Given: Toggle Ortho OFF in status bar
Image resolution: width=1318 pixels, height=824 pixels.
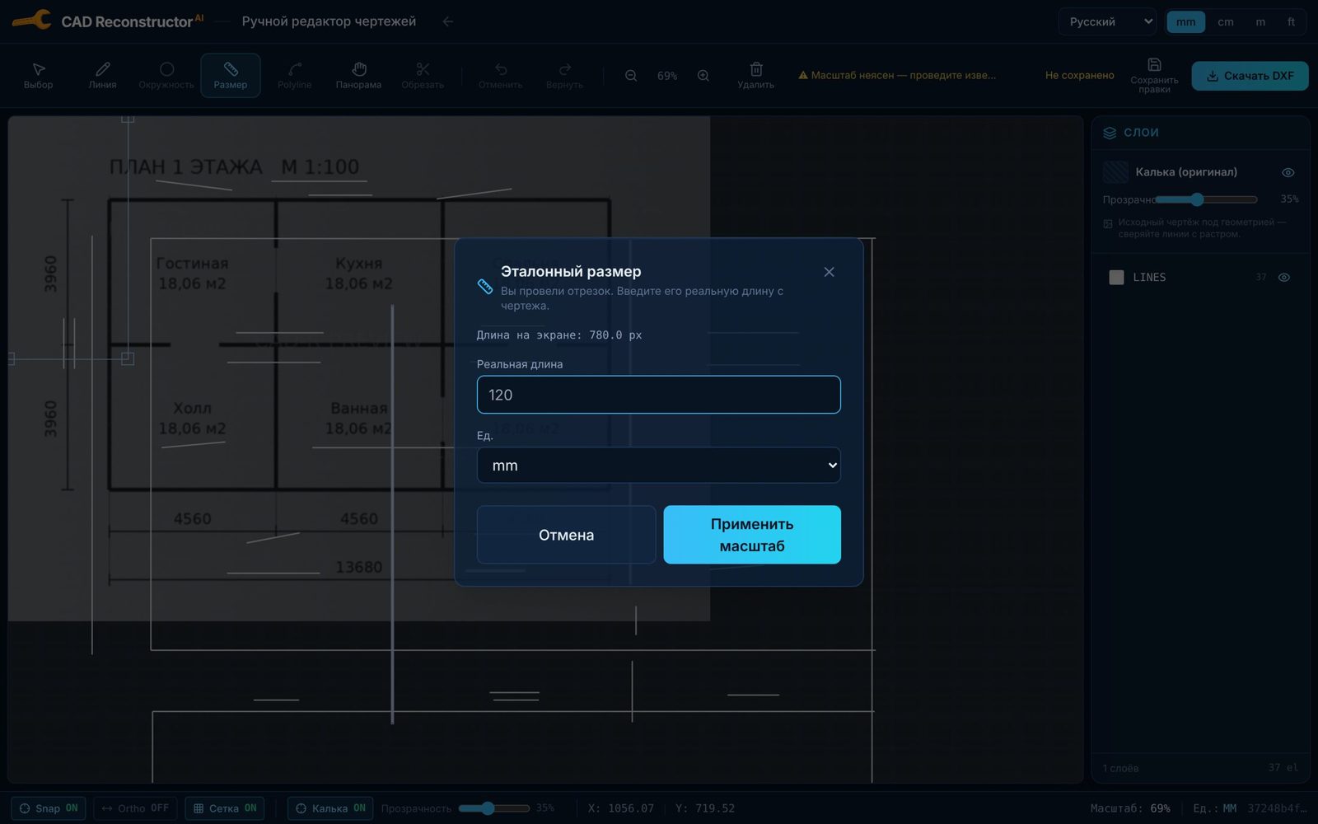Looking at the screenshot, I should click(135, 808).
